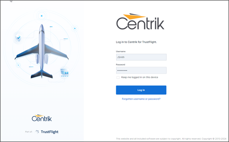
Task: Click the blue Log in button
Action: (141, 90)
